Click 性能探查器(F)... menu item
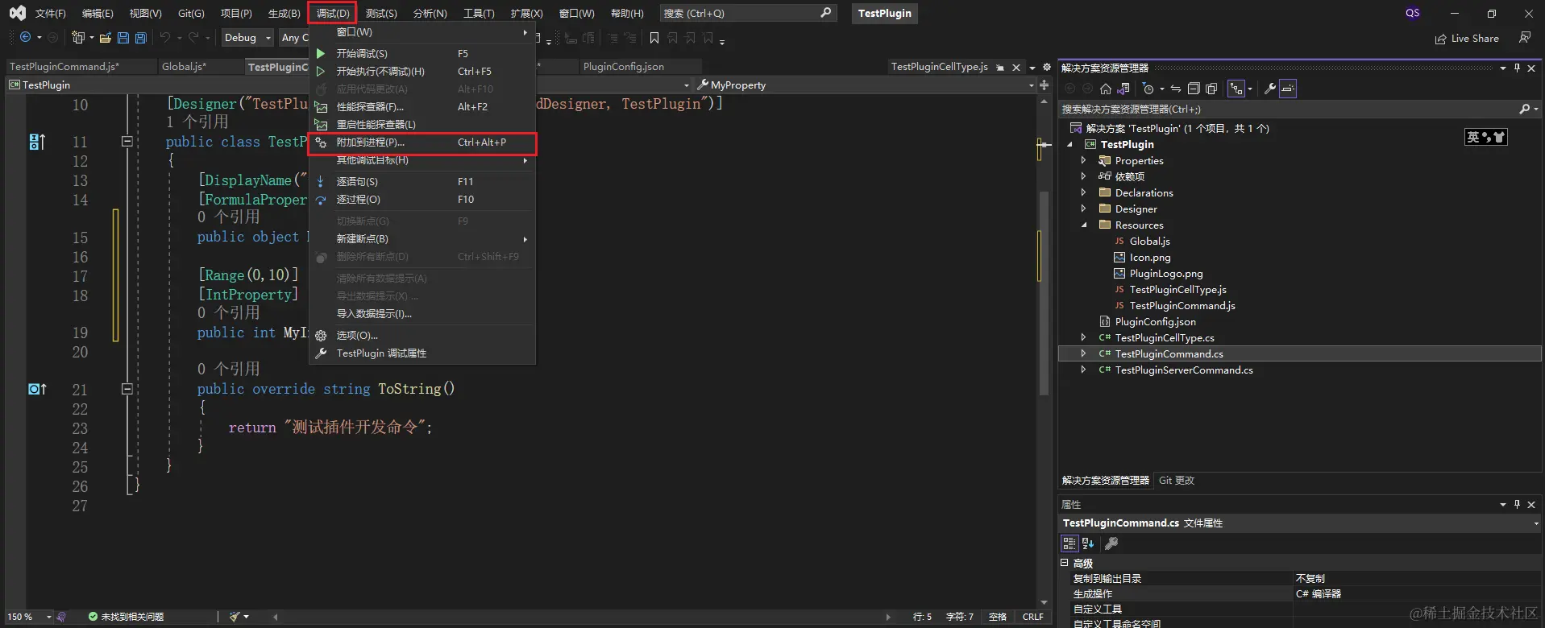The height and width of the screenshot is (628, 1545). tap(422, 107)
